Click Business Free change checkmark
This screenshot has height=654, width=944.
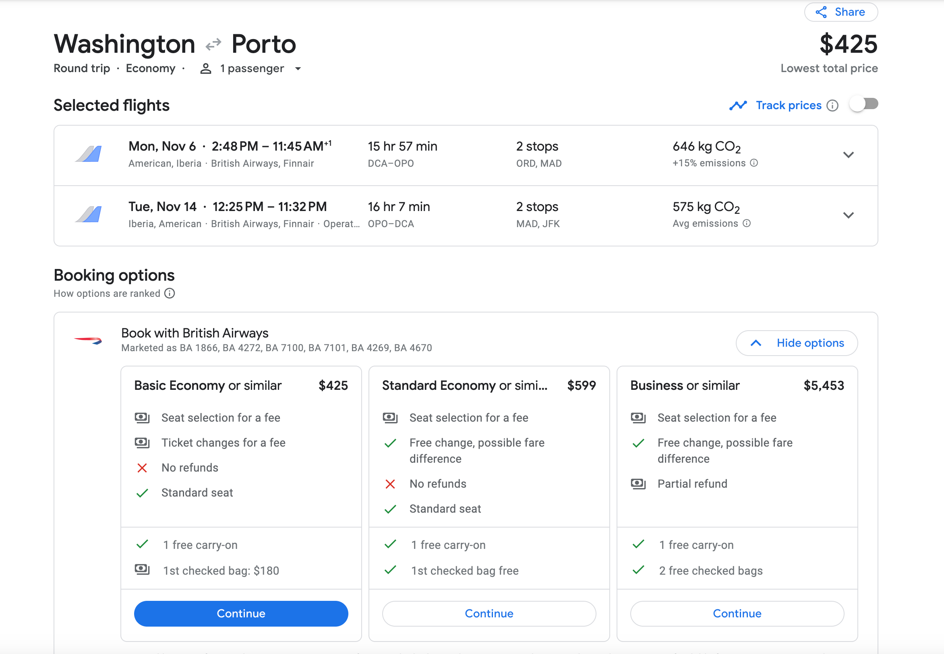638,443
